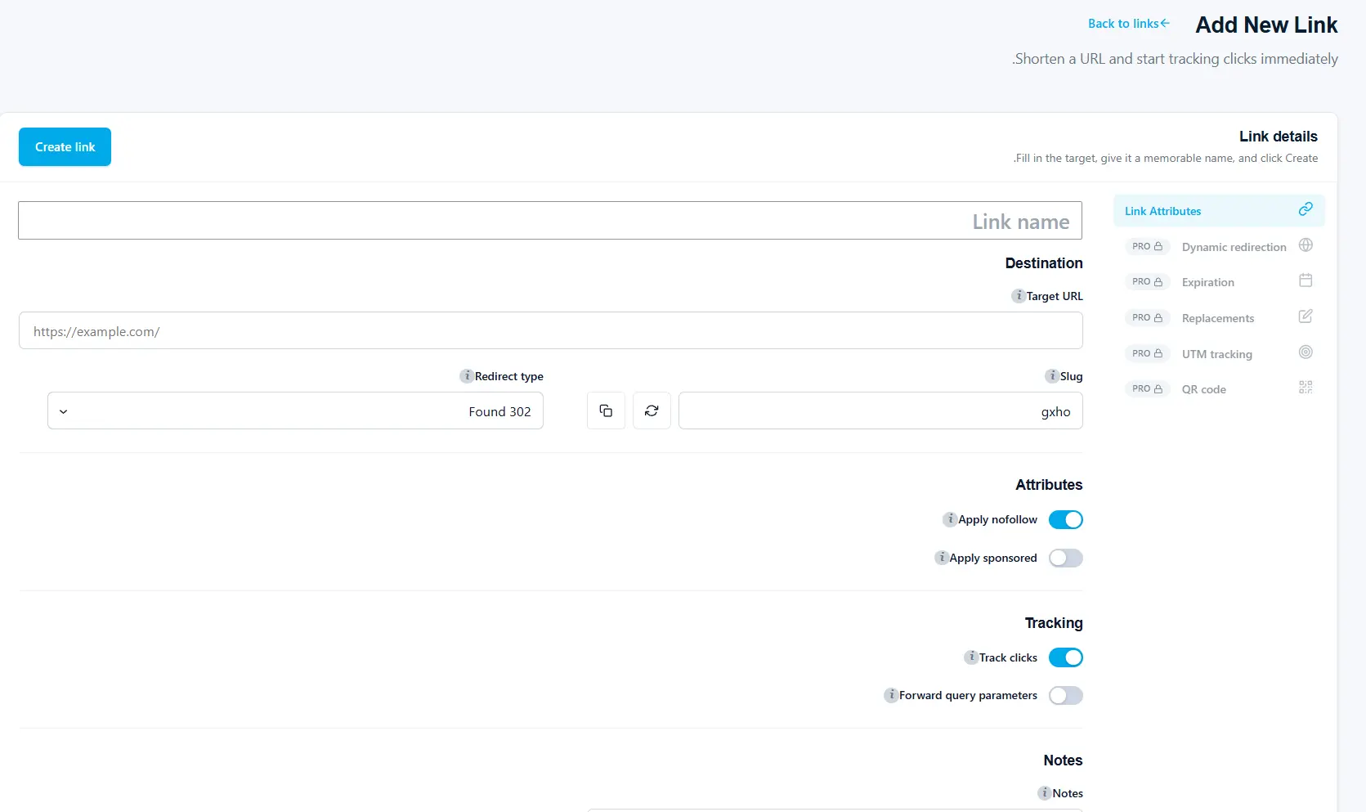Turn off the Track clicks toggle

click(1066, 657)
